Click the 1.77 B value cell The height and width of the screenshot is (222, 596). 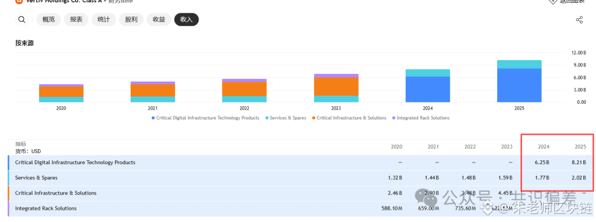pyautogui.click(x=542, y=177)
